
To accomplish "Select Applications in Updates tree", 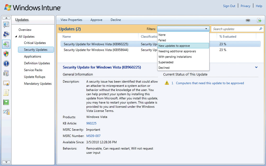I will pyautogui.click(x=33, y=56).
